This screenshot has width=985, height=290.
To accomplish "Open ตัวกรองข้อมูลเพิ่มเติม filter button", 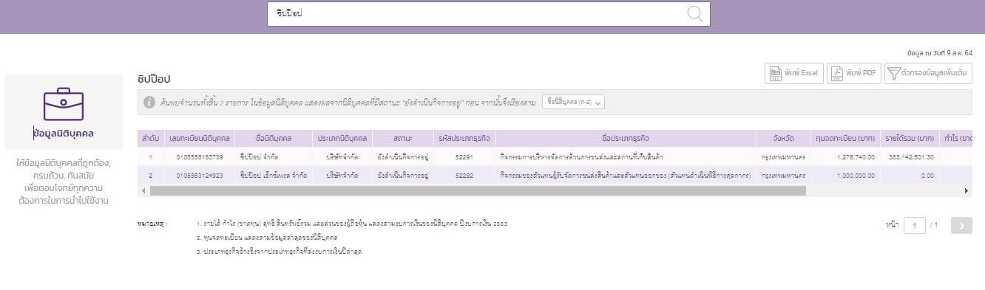I will pos(928,73).
